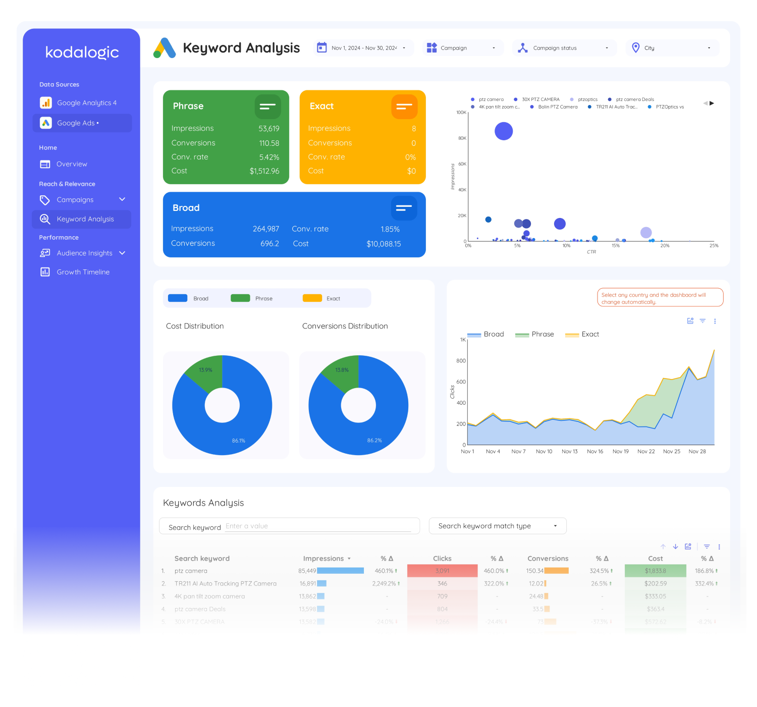Click the Google Analytics 4 chart icon
This screenshot has width=757, height=707.
[x=46, y=102]
